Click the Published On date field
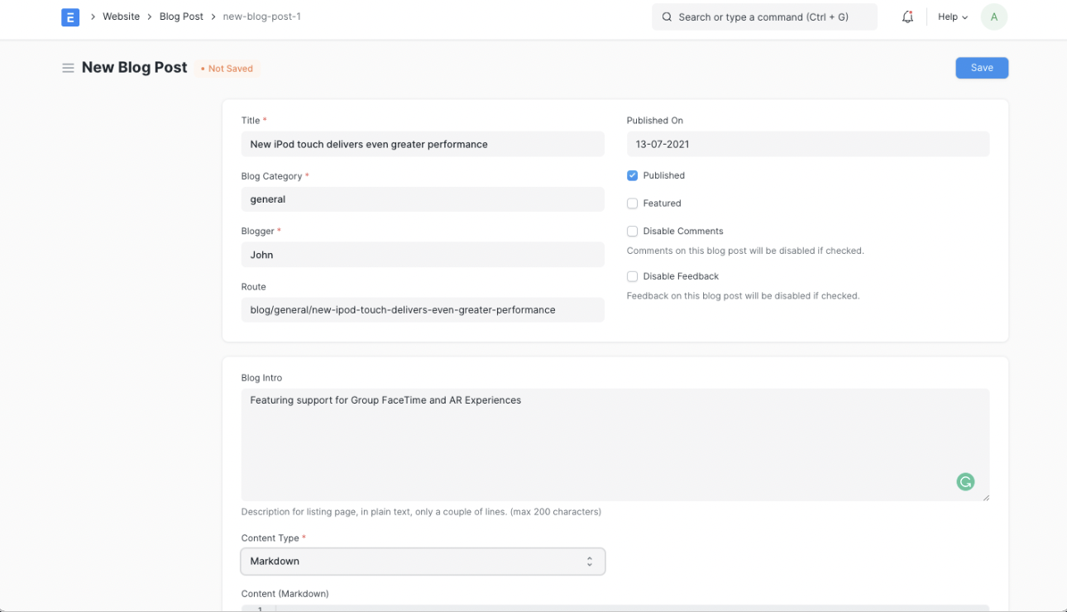The height and width of the screenshot is (612, 1067). point(807,144)
